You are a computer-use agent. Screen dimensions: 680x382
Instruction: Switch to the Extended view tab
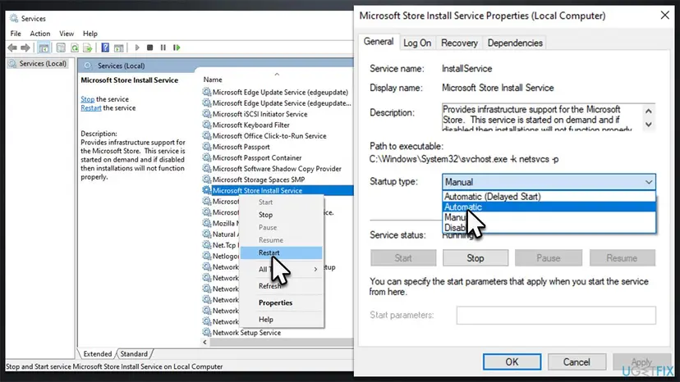point(98,354)
